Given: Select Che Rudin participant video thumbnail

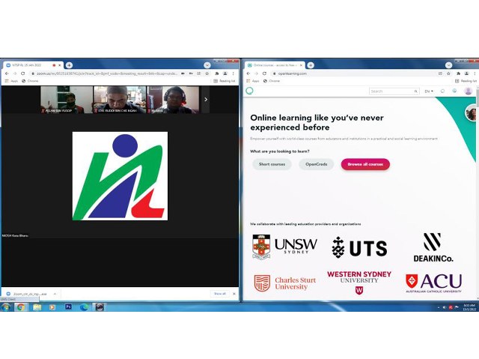Looking at the screenshot, I should click(120, 100).
